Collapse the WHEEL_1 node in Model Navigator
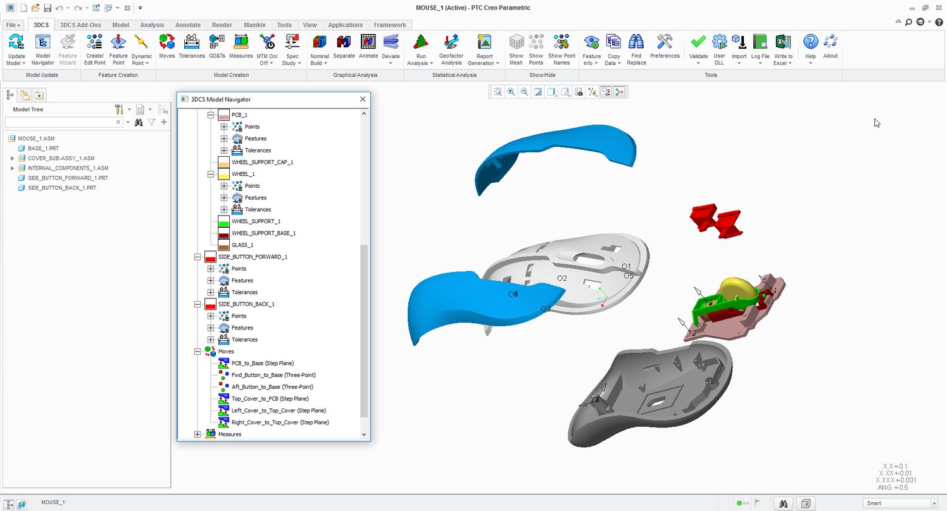 click(211, 174)
